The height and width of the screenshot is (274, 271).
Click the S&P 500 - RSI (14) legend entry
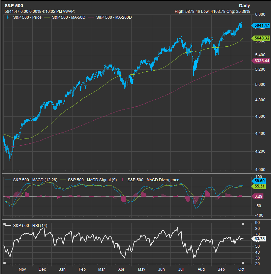30,226
